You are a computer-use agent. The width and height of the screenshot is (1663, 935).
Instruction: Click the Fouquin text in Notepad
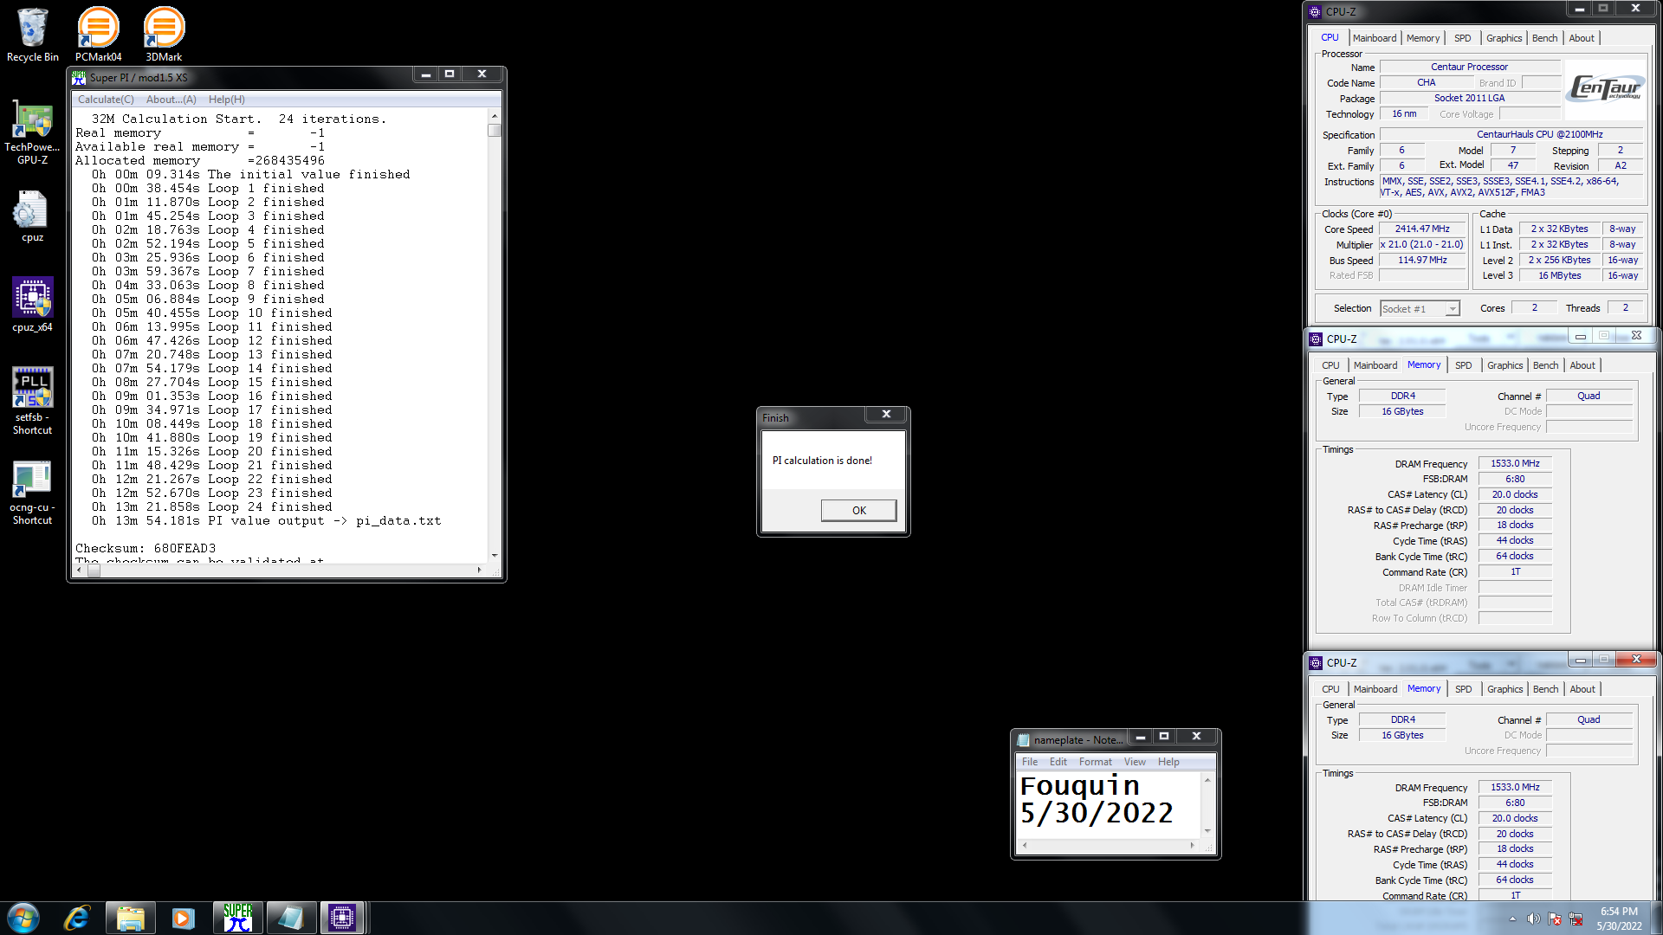1080,786
